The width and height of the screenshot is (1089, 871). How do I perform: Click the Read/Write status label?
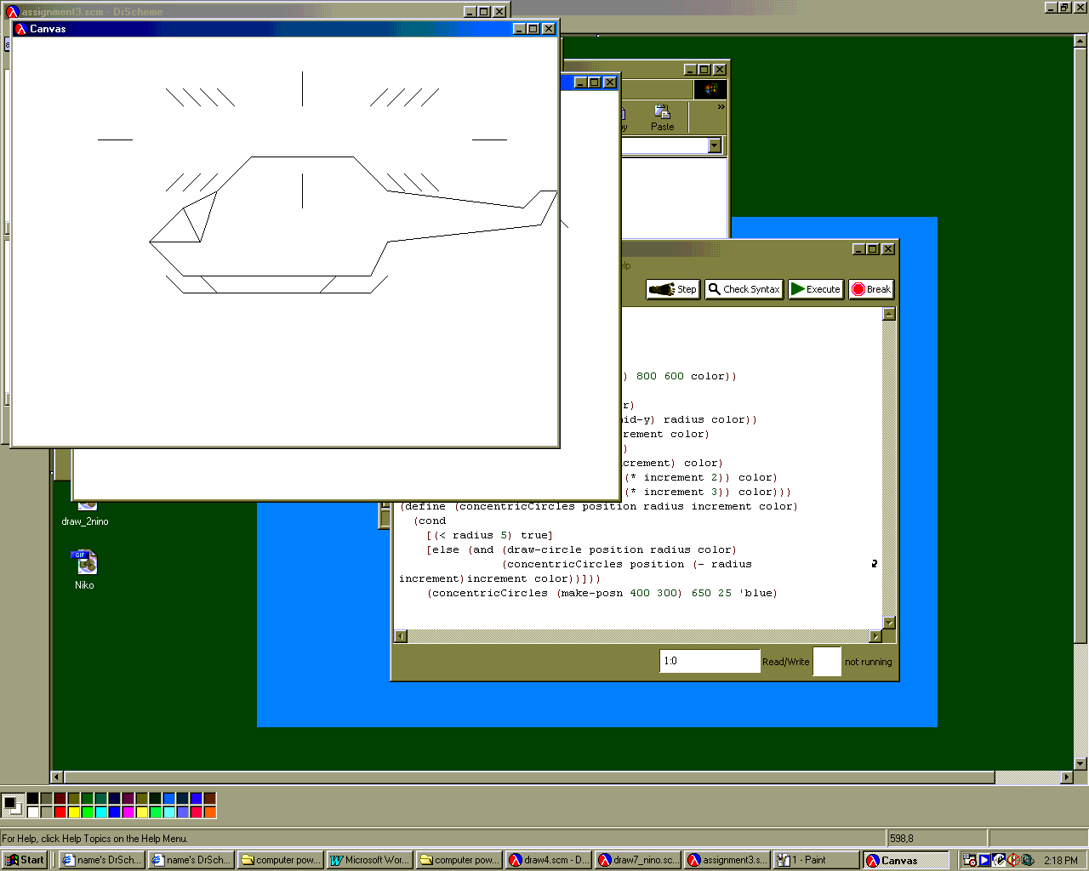(x=785, y=662)
